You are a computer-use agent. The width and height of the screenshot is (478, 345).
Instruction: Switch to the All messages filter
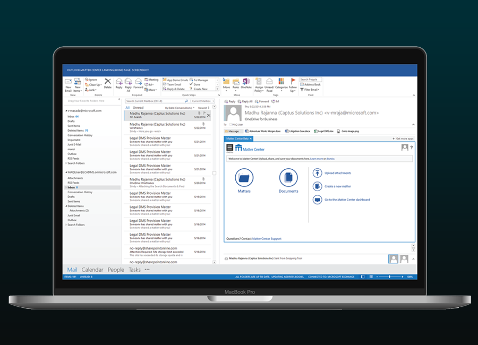[x=127, y=108]
